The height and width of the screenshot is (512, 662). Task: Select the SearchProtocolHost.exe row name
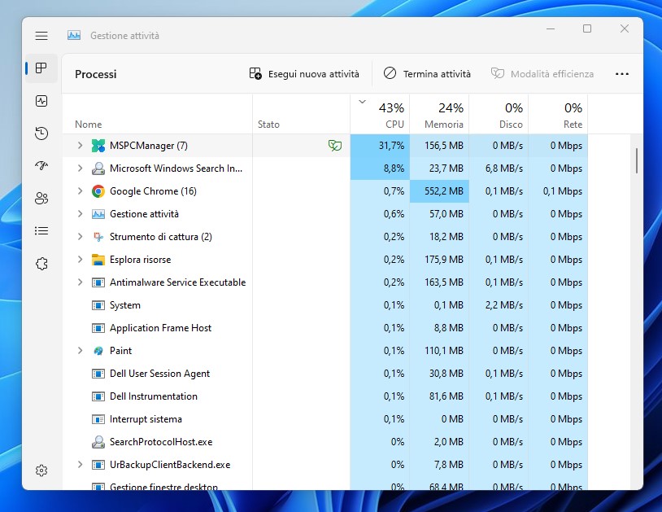coord(161,442)
